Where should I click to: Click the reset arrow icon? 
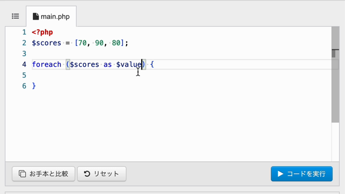pos(87,174)
